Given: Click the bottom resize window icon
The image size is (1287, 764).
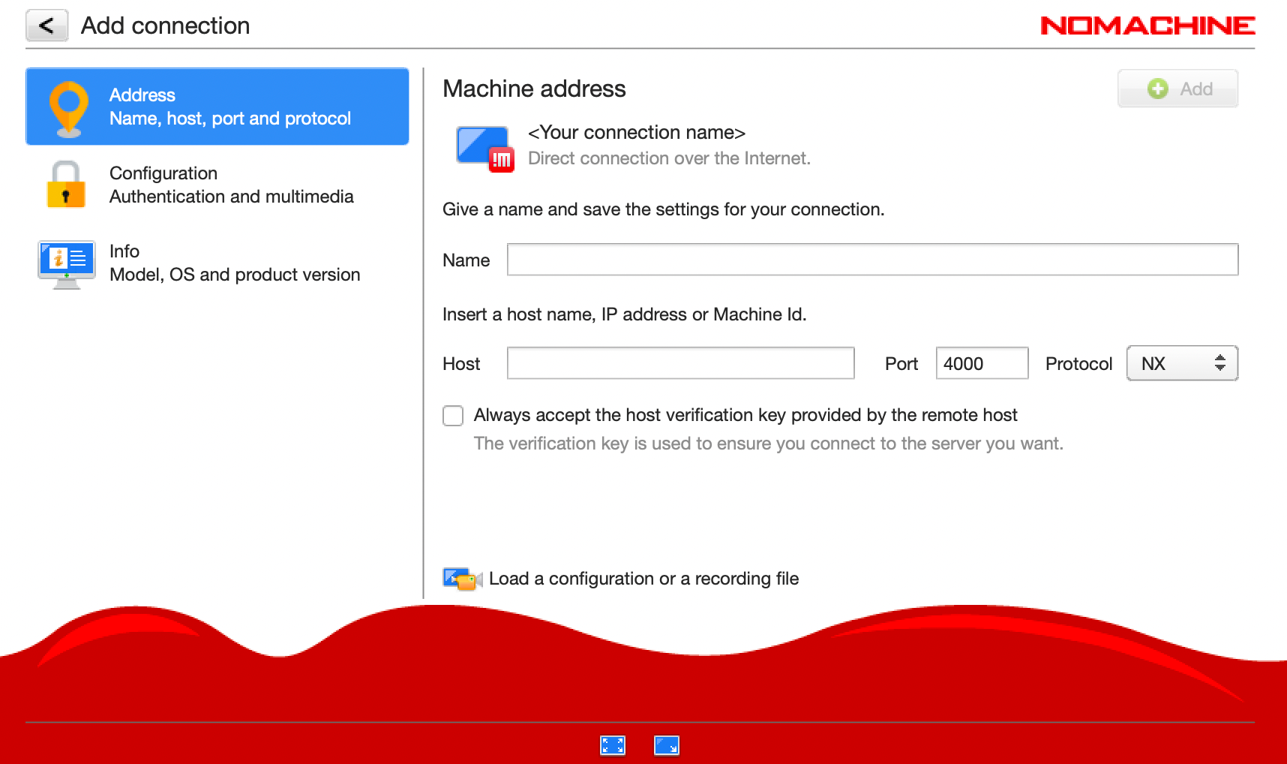Looking at the screenshot, I should (x=666, y=744).
